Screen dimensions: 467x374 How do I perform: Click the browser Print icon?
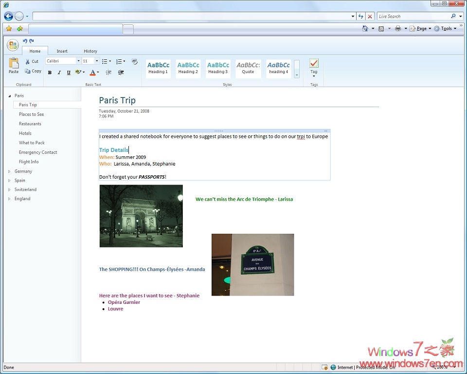(x=398, y=29)
